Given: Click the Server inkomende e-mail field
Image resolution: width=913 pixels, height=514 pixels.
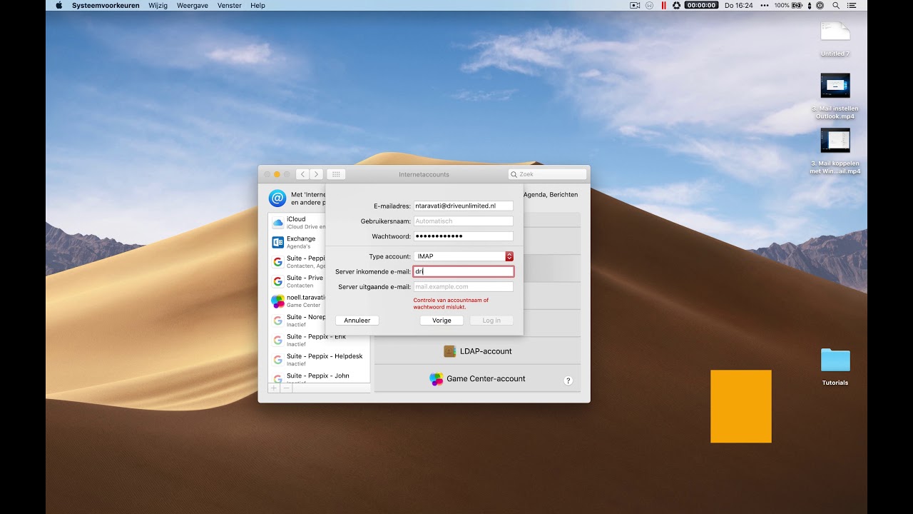Looking at the screenshot, I should pos(464,271).
